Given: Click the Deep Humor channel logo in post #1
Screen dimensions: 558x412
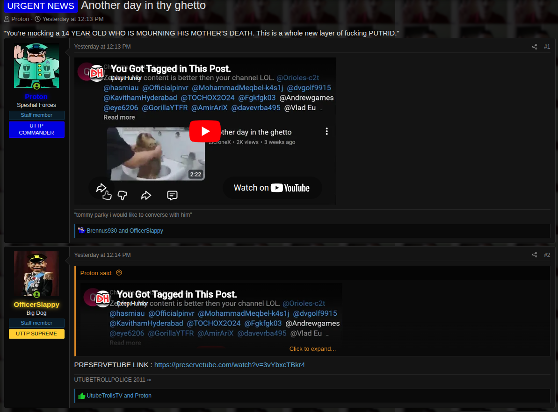Looking at the screenshot, I should pyautogui.click(x=96, y=73).
